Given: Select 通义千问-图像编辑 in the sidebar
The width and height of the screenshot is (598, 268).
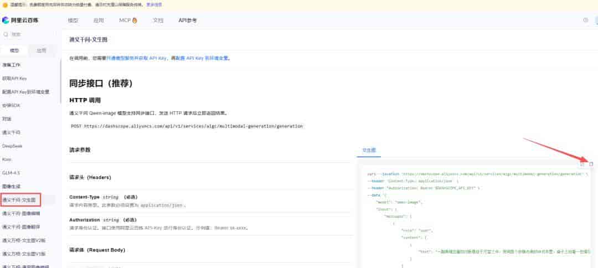Looking at the screenshot, I should coord(22,214).
